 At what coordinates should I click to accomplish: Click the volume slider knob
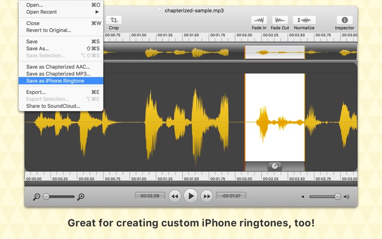(x=338, y=196)
